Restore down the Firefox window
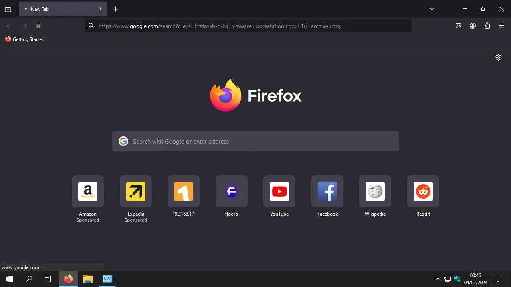Screen dimensions: 511x287 click(x=483, y=9)
